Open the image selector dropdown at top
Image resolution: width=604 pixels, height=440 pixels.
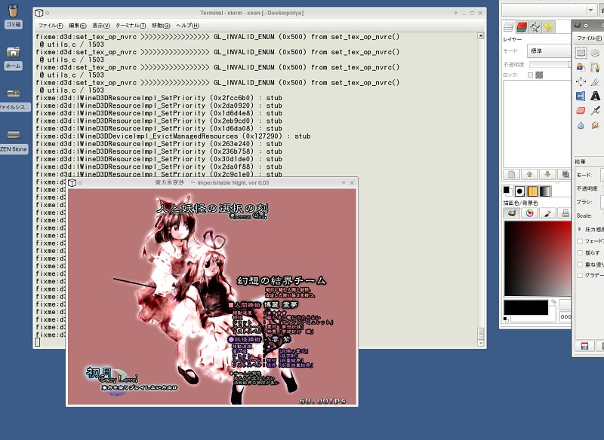(x=550, y=10)
